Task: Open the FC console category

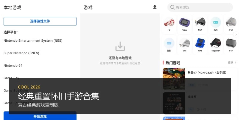Action: point(169,24)
